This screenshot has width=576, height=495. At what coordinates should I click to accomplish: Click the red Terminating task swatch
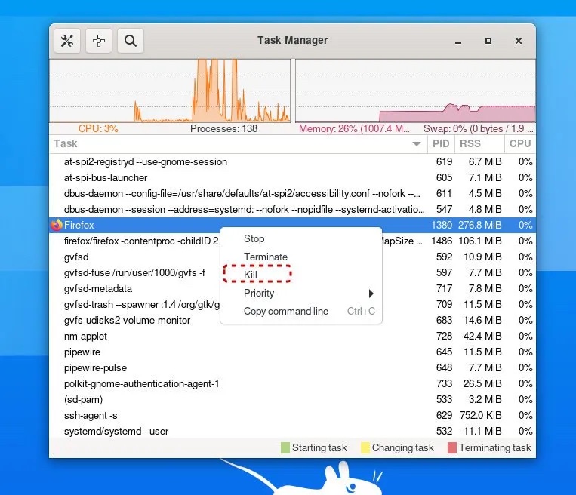tap(452, 447)
